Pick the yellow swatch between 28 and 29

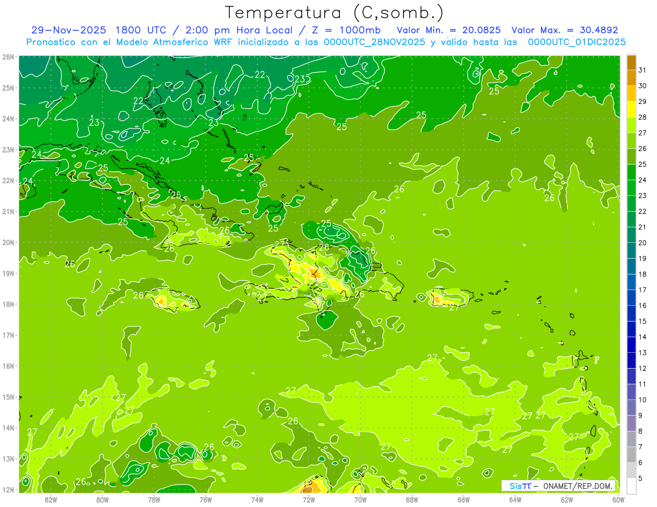tap(631, 109)
